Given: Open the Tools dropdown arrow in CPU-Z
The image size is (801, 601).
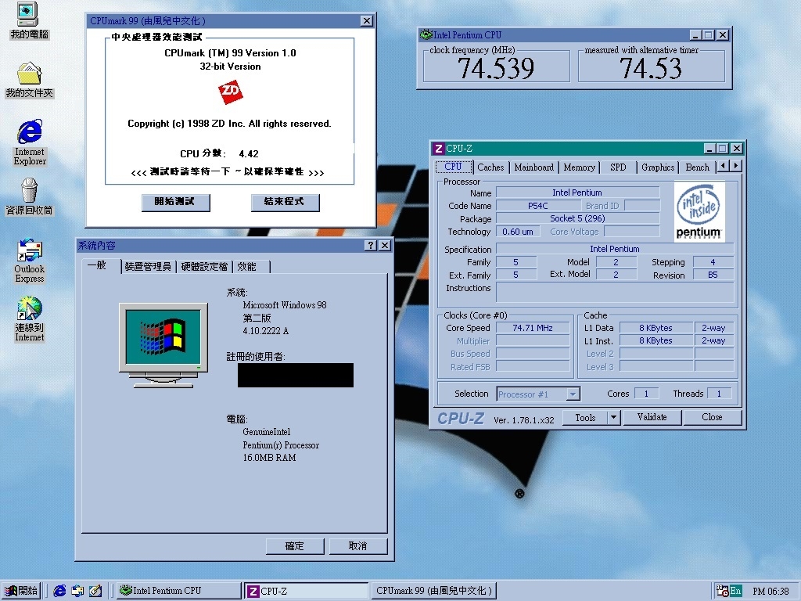Looking at the screenshot, I should pyautogui.click(x=614, y=418).
